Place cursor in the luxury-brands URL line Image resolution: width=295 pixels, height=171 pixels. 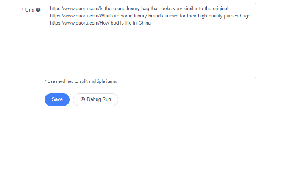coord(150,16)
